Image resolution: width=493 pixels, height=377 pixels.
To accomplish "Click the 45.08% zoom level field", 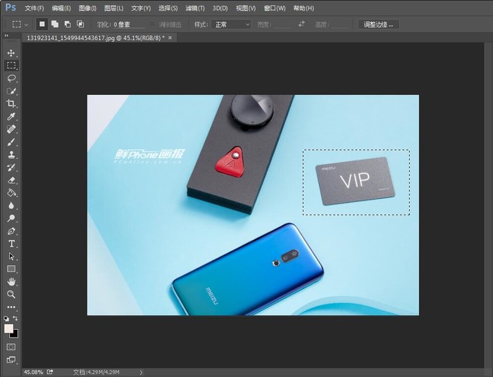I will (x=33, y=372).
